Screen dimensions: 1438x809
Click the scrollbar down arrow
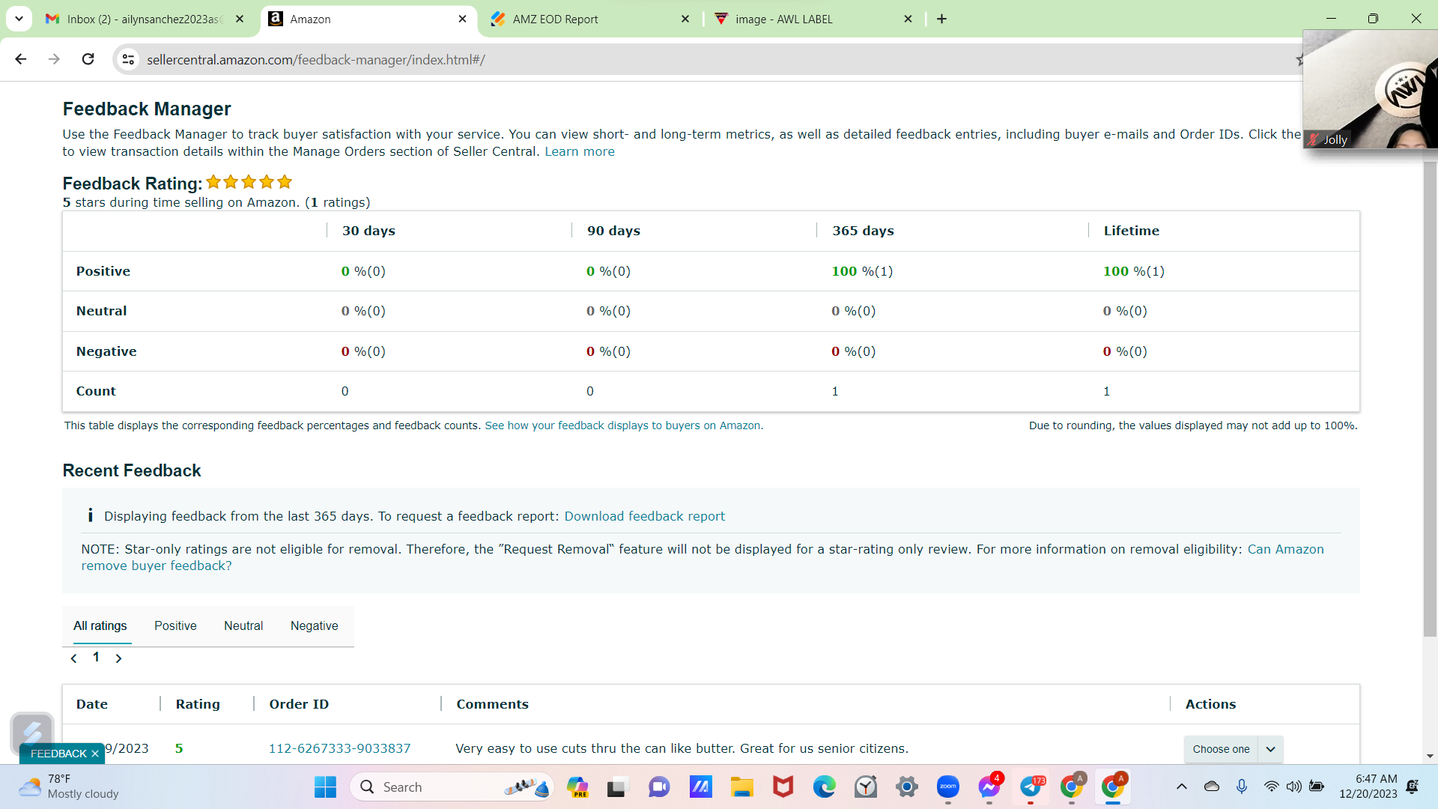(1430, 757)
